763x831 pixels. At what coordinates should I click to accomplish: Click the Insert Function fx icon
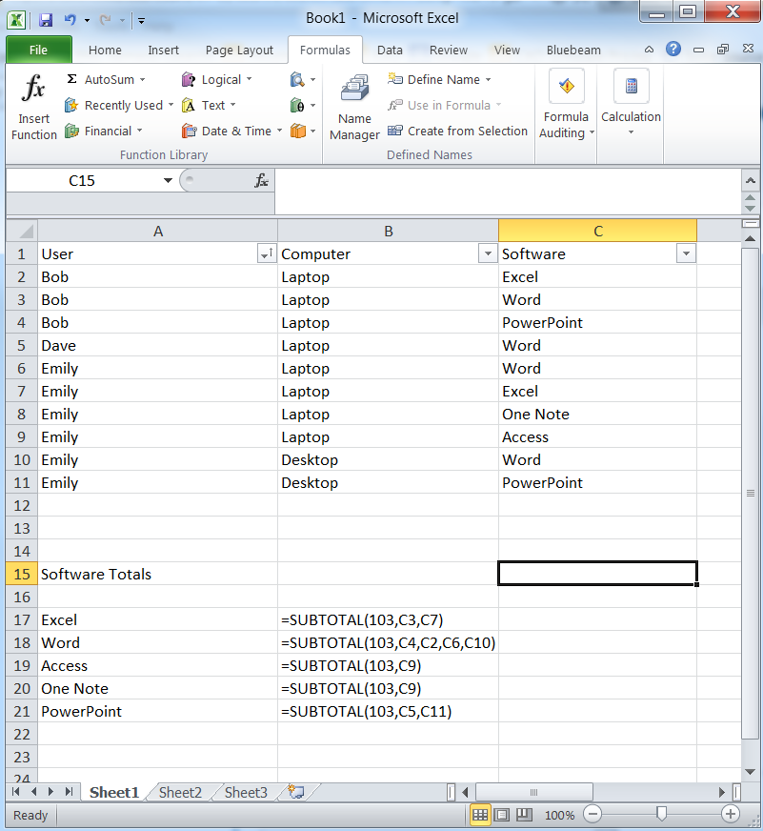pyautogui.click(x=33, y=88)
